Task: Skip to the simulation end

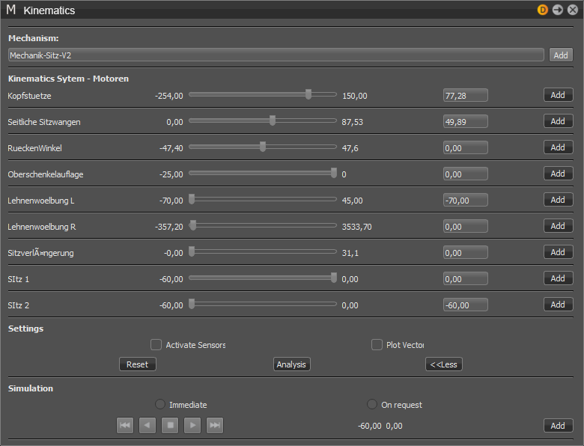Action: click(215, 426)
